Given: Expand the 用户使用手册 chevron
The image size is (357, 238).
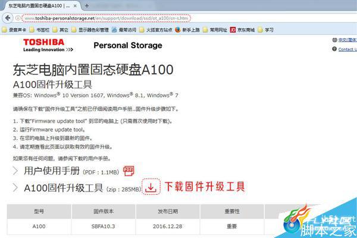Looking at the screenshot, I should (15, 171).
